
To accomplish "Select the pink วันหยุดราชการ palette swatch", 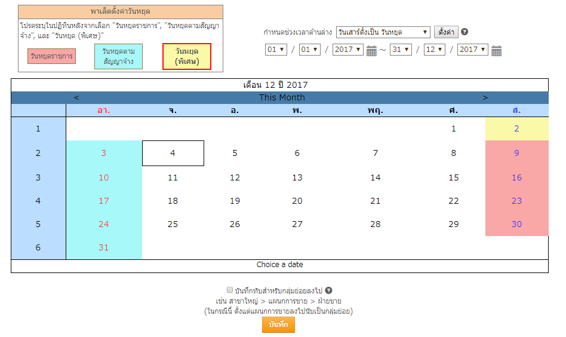I will (51, 57).
